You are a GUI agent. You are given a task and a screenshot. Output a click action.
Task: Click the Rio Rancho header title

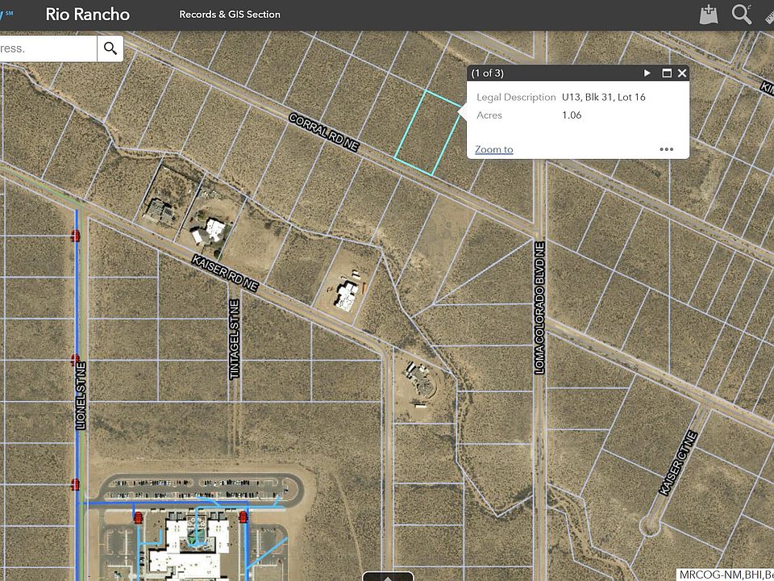[x=87, y=14]
